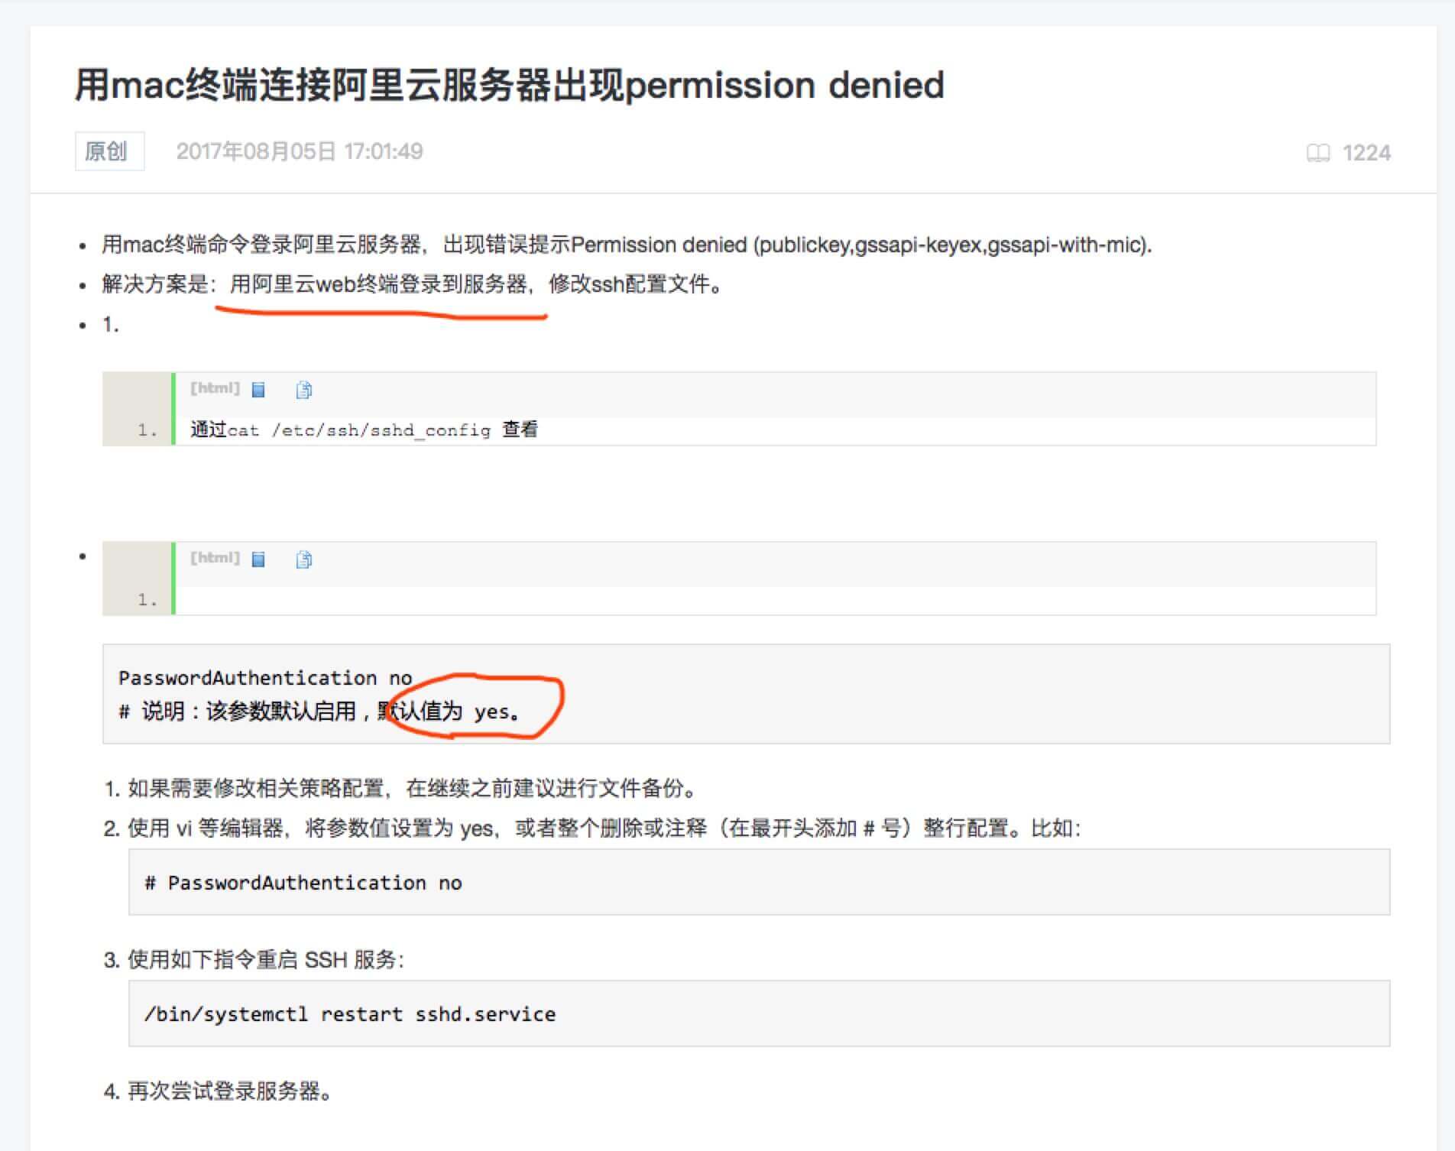Click the article title about permission denied
Viewport: 1455px width, 1151px height.
[509, 85]
